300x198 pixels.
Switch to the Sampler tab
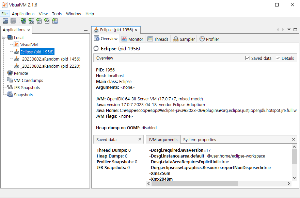[184, 39]
